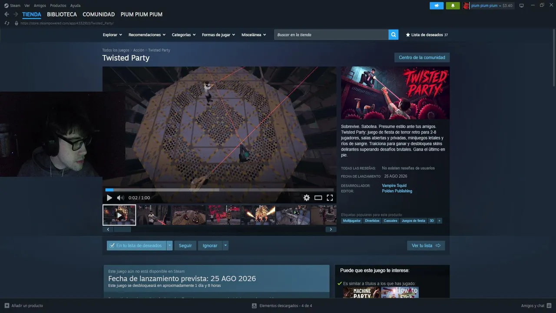Viewport: 556px width, 313px height.
Task: Click the plus button to add a tag
Action: point(439,221)
